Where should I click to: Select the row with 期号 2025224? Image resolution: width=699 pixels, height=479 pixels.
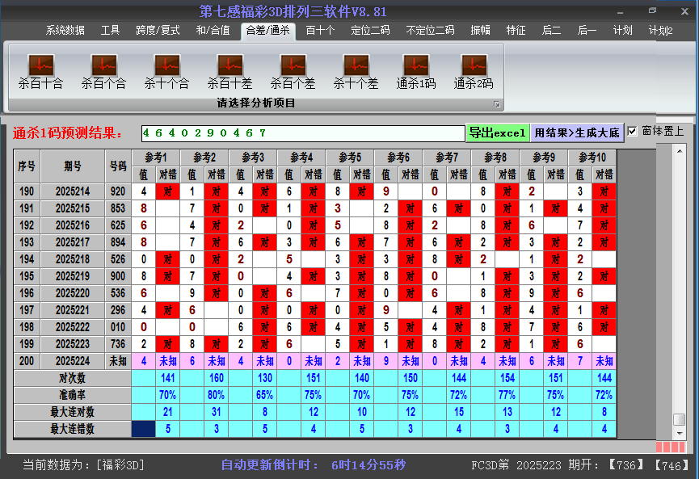[315, 361]
